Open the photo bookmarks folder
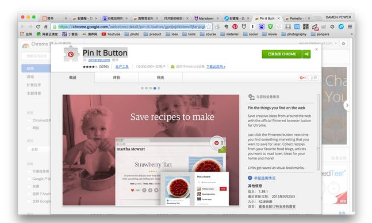372x223 pixels. coord(132,34)
